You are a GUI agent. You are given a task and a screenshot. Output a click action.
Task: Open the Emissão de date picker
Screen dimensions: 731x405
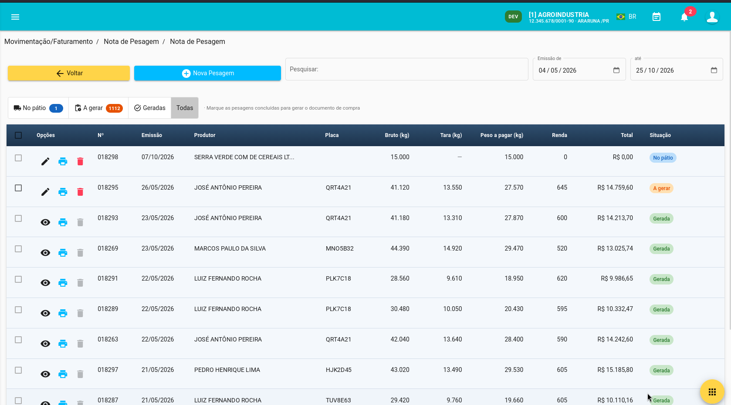click(616, 70)
